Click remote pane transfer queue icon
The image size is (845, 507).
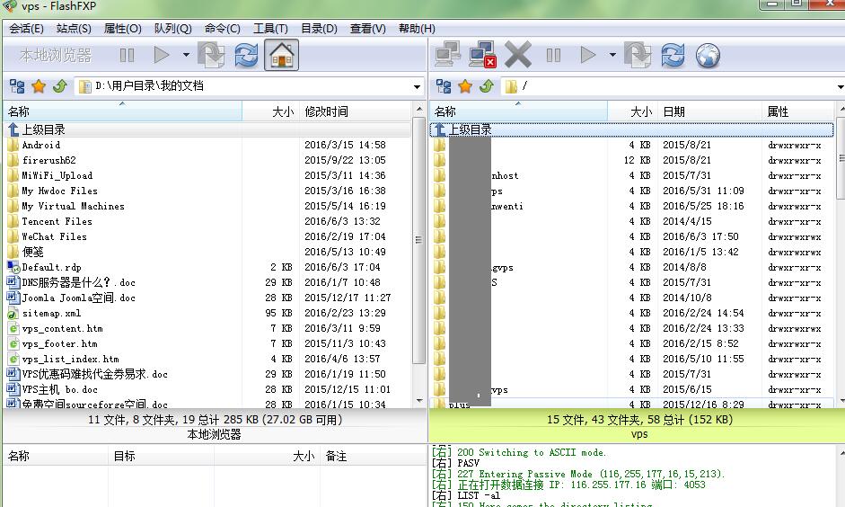638,55
